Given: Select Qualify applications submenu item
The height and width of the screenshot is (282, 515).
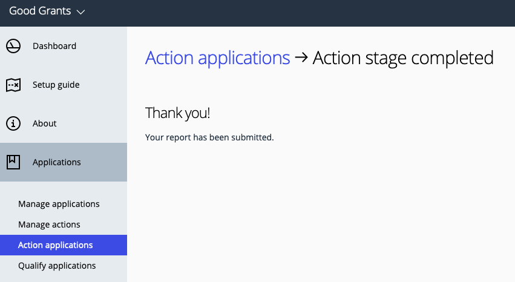Looking at the screenshot, I should click(x=57, y=266).
